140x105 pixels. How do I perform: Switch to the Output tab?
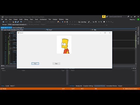coord(120,86)
